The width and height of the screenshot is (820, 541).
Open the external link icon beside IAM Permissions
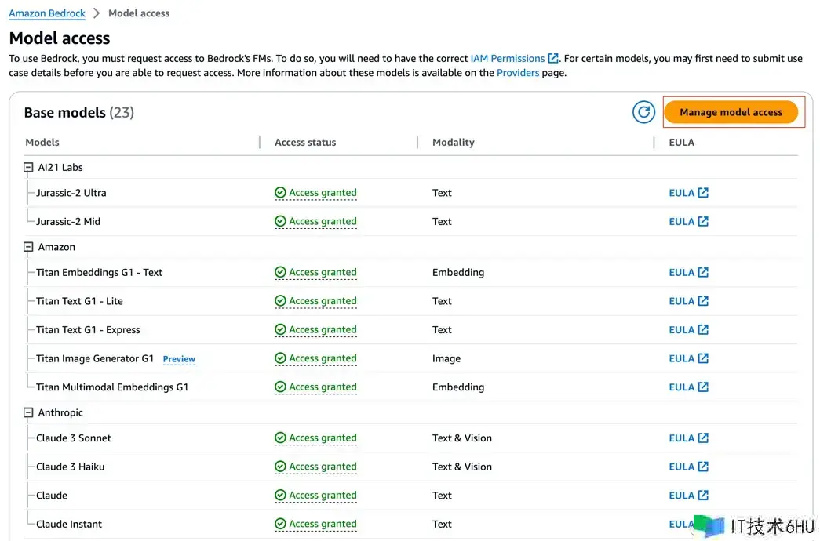point(553,59)
